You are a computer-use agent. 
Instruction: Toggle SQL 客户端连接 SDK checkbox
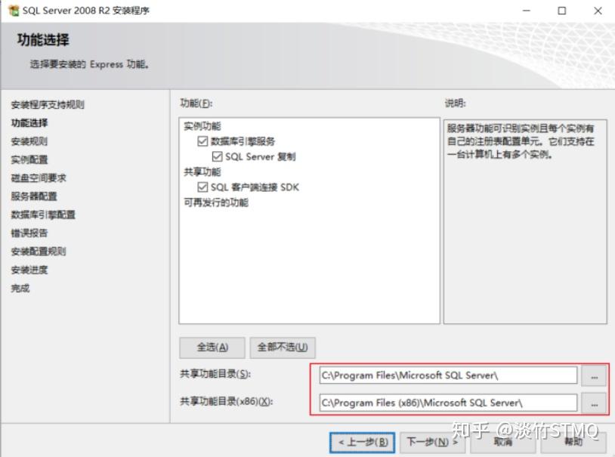point(202,187)
